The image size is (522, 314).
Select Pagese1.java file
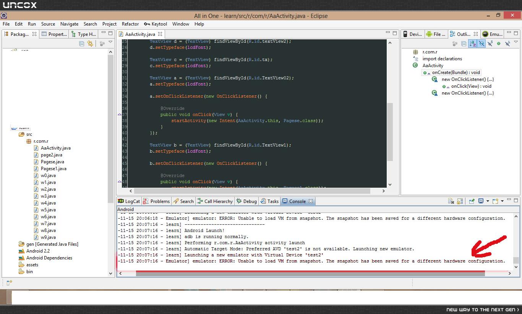pos(50,169)
